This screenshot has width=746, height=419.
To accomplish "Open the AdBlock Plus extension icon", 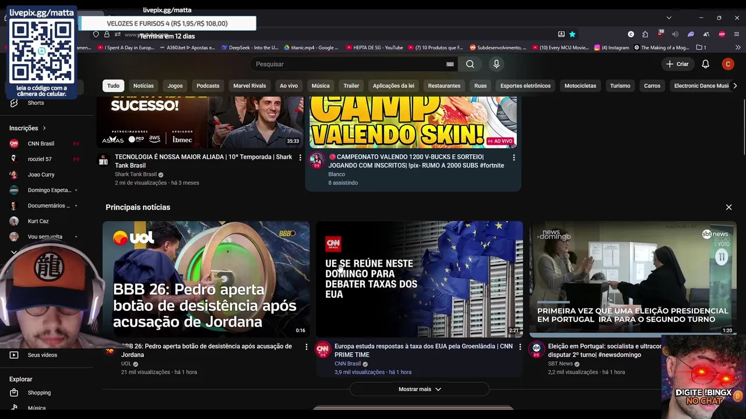I will coord(722,34).
